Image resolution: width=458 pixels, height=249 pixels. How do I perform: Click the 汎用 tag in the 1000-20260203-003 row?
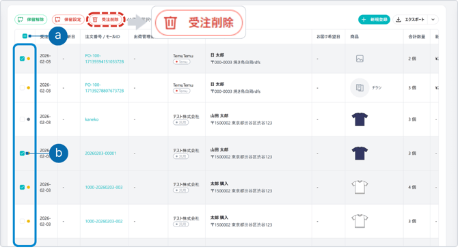coord(180,190)
